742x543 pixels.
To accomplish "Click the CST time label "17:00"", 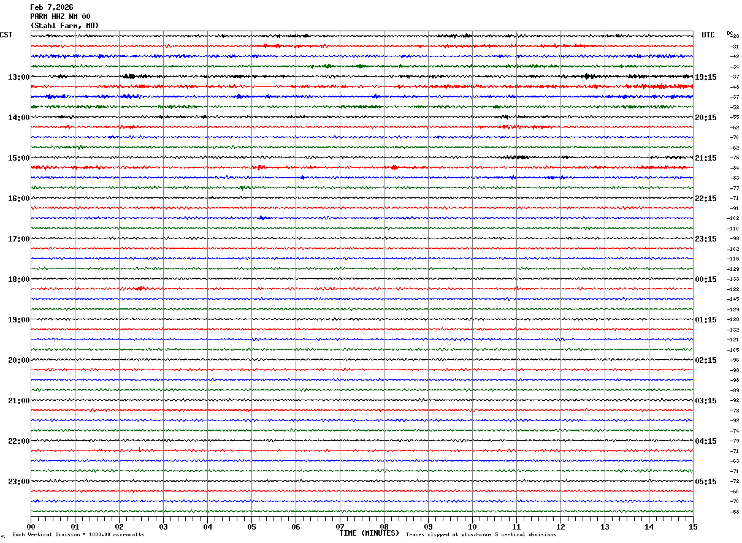I will 19,239.
